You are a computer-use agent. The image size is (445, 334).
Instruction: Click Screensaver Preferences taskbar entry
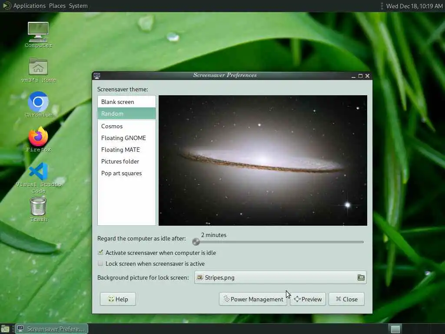pos(52,329)
